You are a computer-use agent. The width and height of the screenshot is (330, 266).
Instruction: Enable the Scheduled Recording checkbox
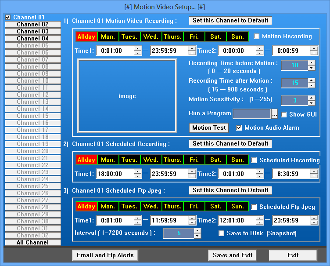coord(254,160)
